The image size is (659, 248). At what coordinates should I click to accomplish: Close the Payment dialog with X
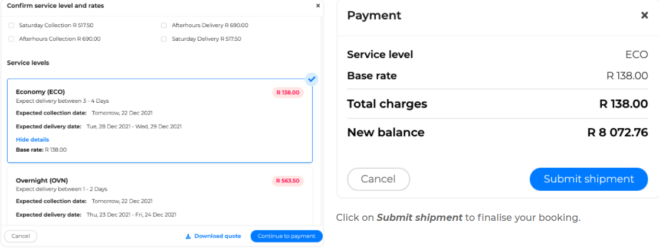644,15
